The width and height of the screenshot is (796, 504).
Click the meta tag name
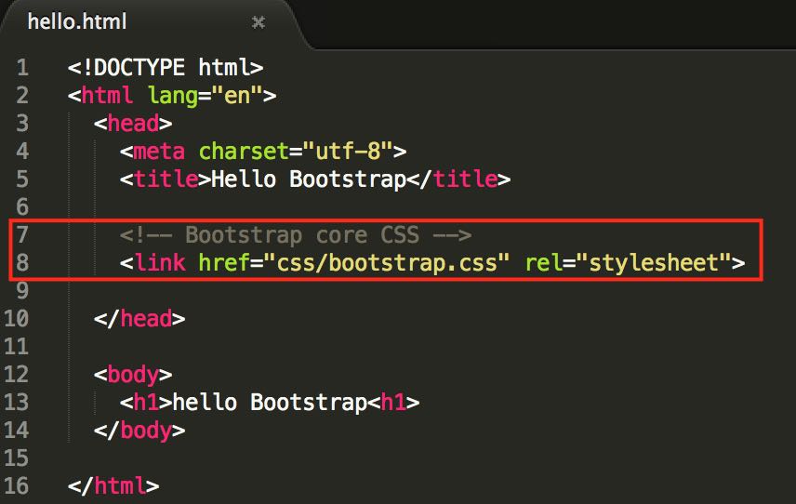(159, 152)
